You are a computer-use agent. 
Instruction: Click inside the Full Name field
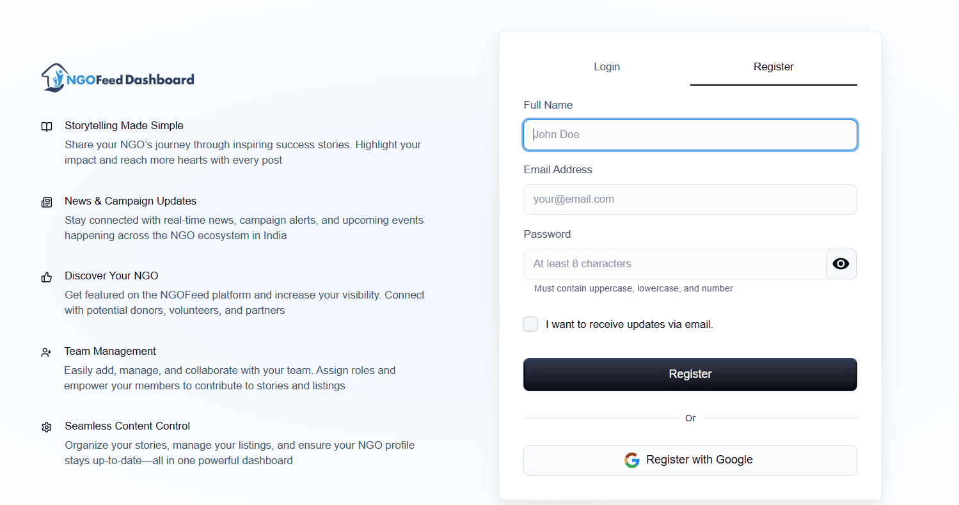pyautogui.click(x=690, y=135)
